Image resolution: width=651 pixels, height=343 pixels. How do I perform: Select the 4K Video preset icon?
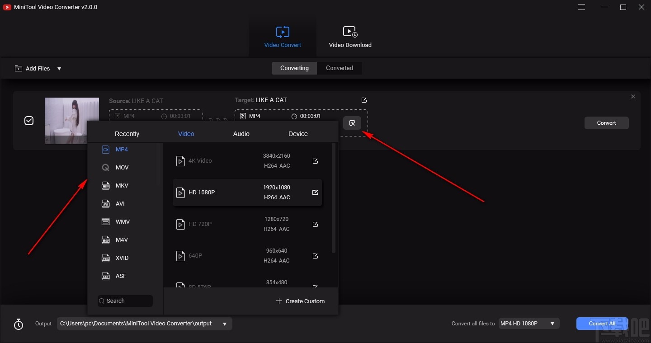tap(180, 161)
